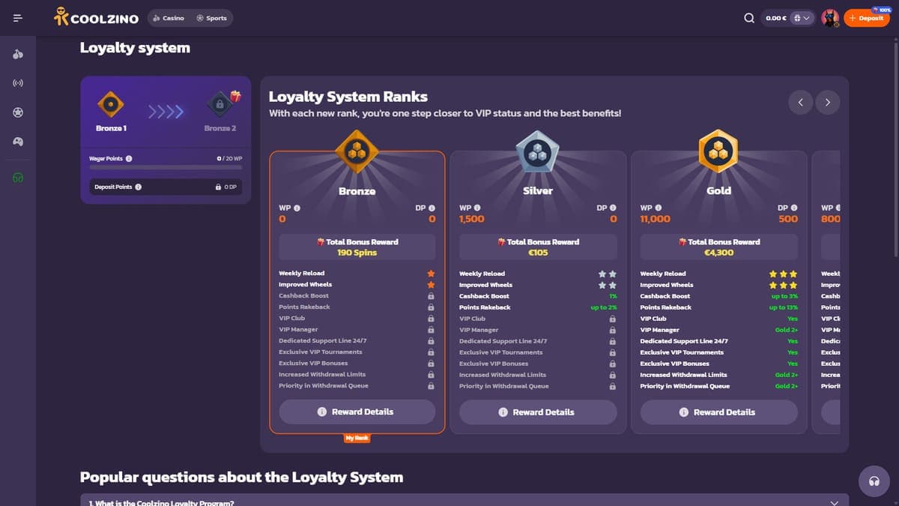
Task: Click the Coolzino logo
Action: (96, 18)
